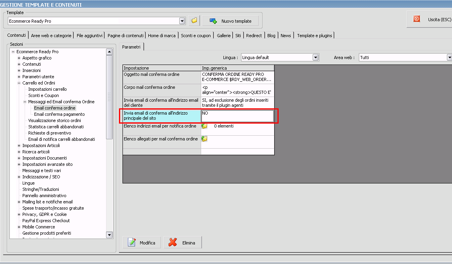
Task: Click the Corpo mail conferma ordine row
Action: pos(199,90)
